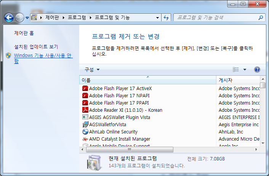
Task: Select the AhnLab Online Security name text
Action: [113, 132]
